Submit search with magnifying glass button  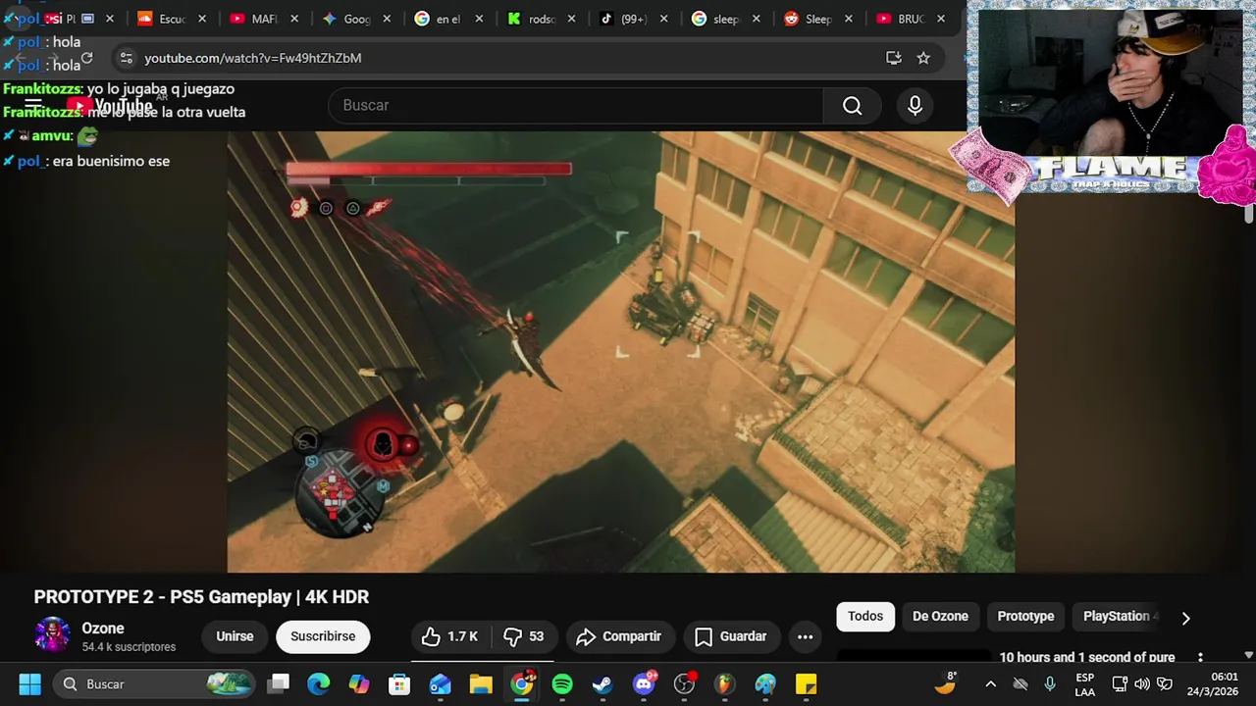pos(852,105)
